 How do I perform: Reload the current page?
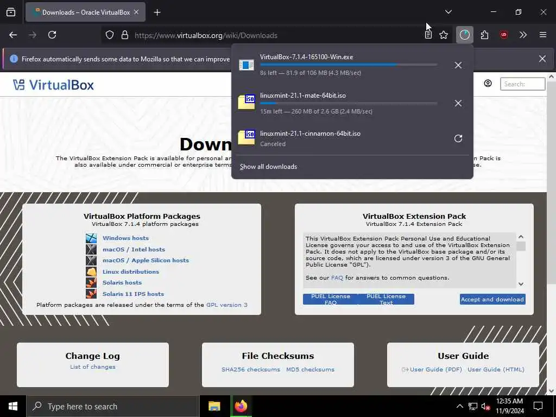pos(52,35)
